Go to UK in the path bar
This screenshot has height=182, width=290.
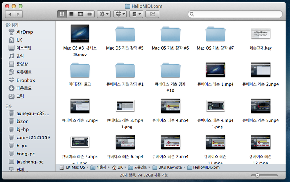point(117,167)
